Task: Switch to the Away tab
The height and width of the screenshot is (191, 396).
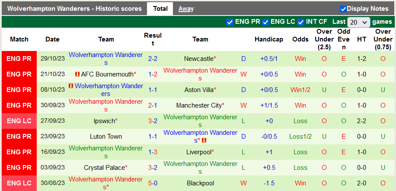Action: [186, 9]
